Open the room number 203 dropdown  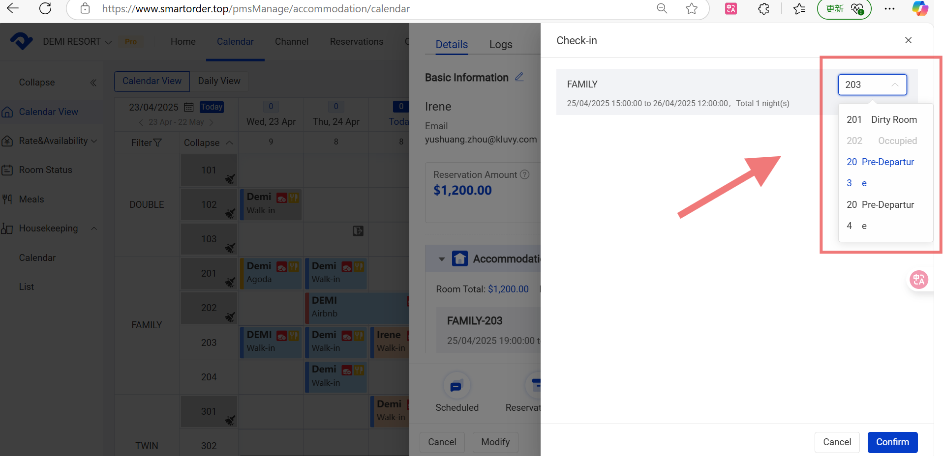872,85
